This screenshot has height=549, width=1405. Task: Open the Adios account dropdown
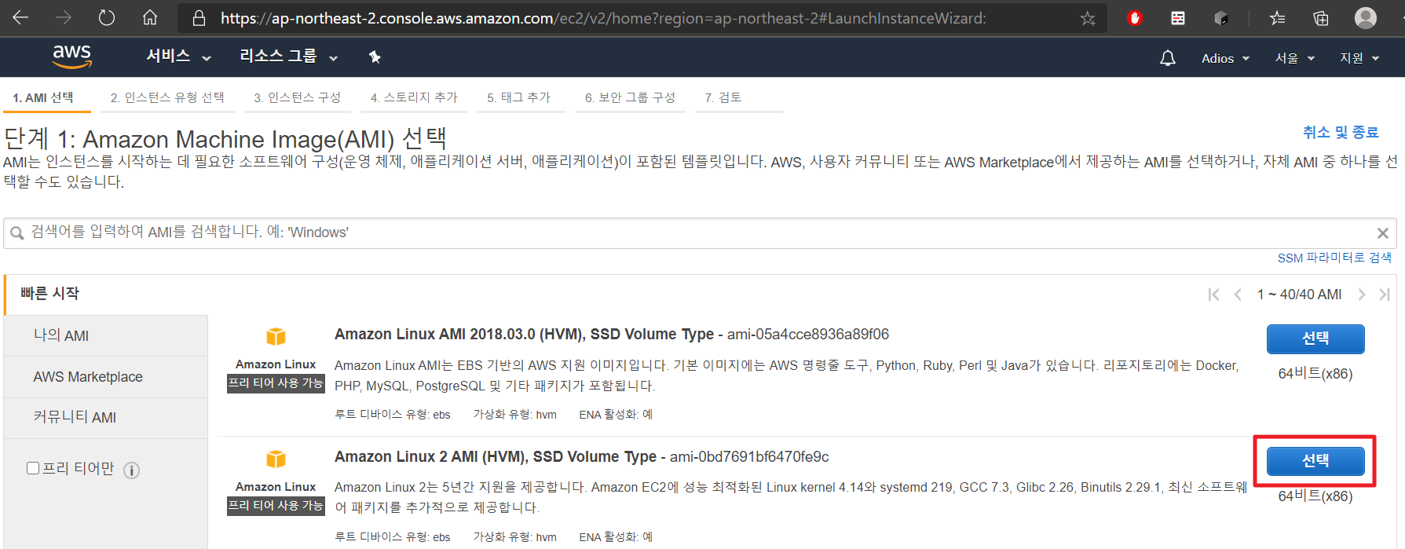[1225, 58]
